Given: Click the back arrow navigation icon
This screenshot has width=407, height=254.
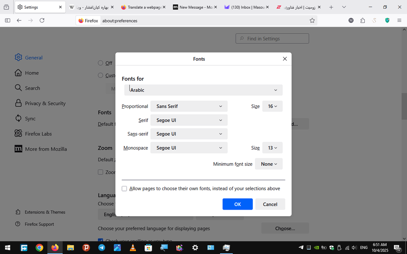Looking at the screenshot, I should [x=19, y=20].
